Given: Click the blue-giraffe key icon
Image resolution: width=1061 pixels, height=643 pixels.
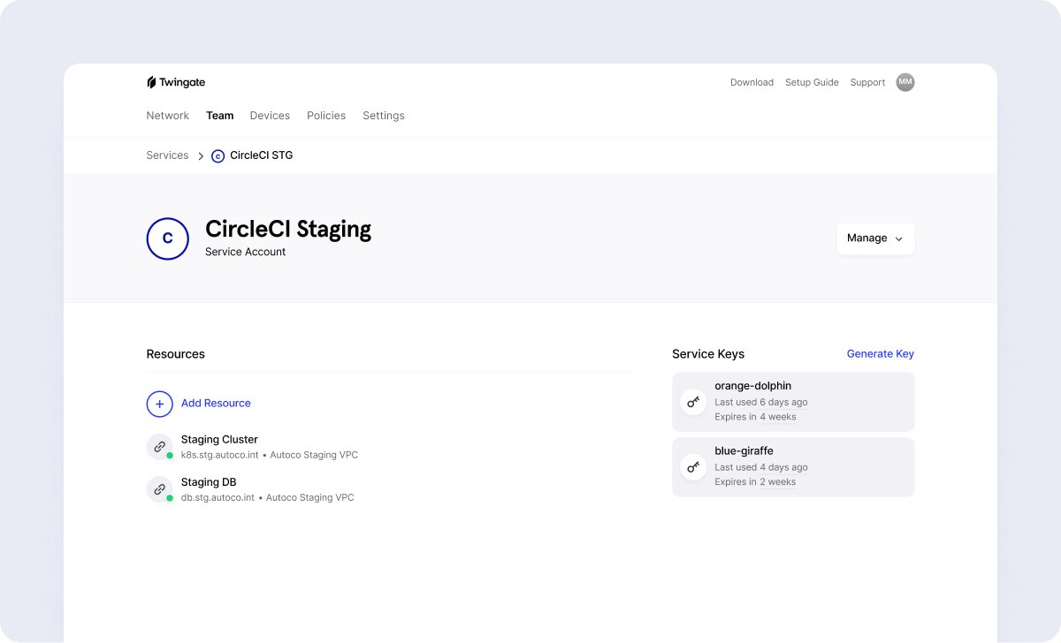Looking at the screenshot, I should [693, 466].
